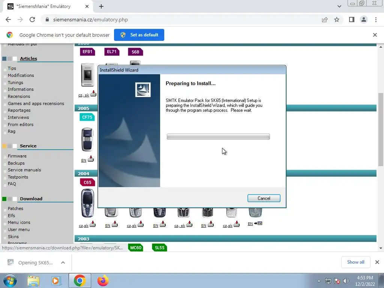Image resolution: width=384 pixels, height=288 pixels.
Task: Open the Windows Start menu
Action: pyautogui.click(x=10, y=280)
